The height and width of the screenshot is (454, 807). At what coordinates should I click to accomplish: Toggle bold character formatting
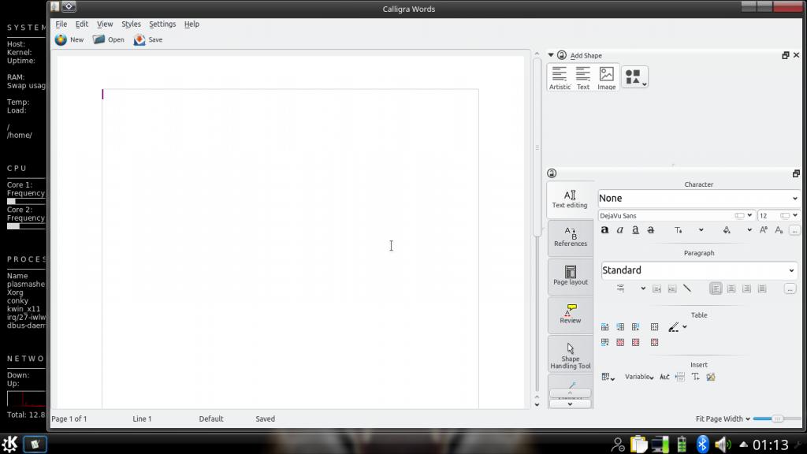(604, 230)
